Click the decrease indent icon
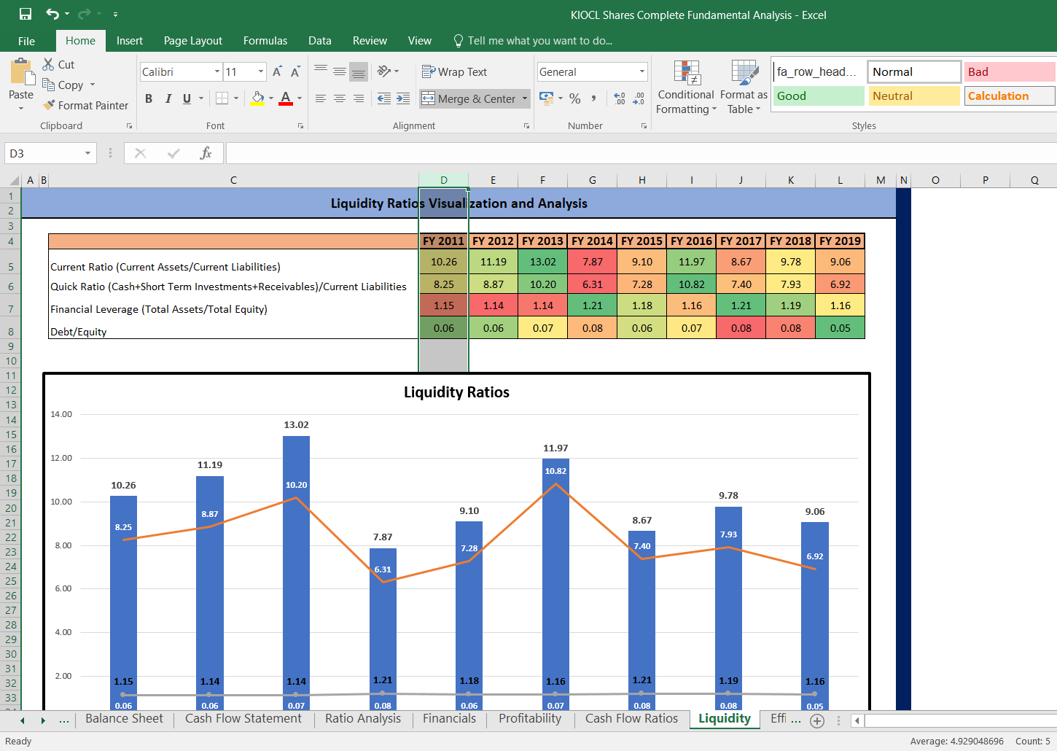 click(x=384, y=98)
